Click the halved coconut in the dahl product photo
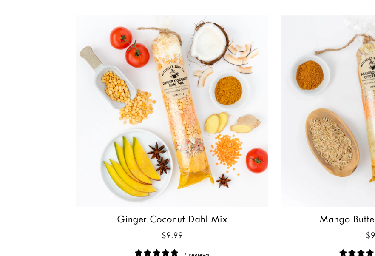 click(210, 43)
